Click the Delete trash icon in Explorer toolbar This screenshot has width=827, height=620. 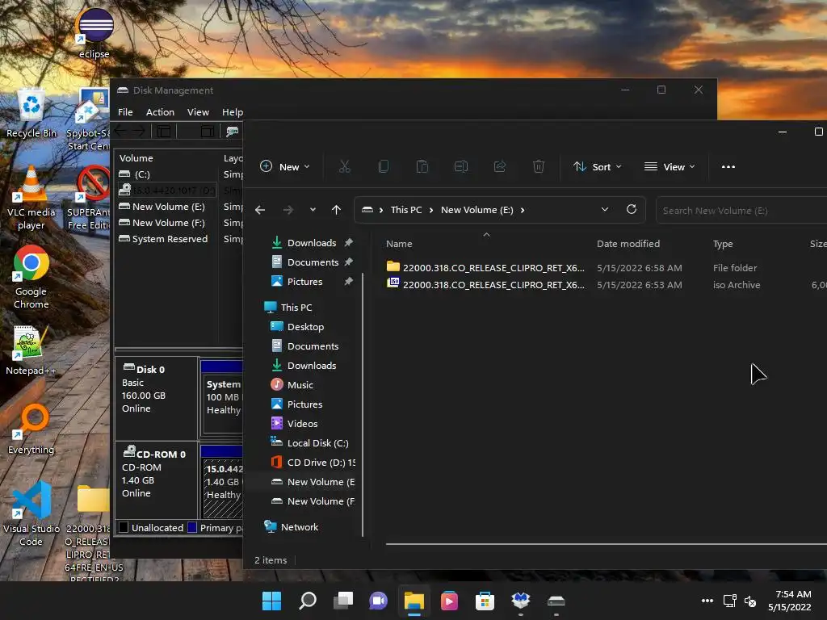pyautogui.click(x=539, y=166)
